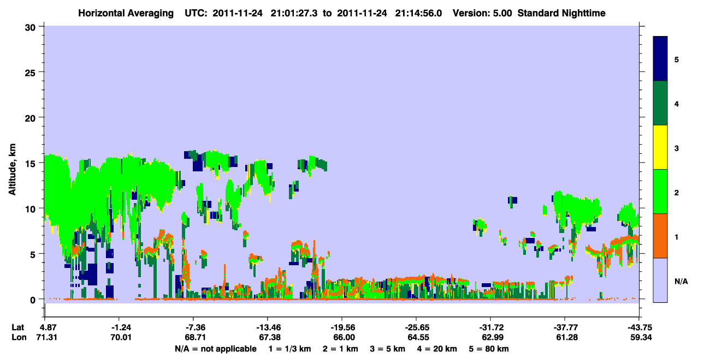Click the bright green colorbar segment labeled 2
The width and height of the screenshot is (710, 364).
point(660,192)
